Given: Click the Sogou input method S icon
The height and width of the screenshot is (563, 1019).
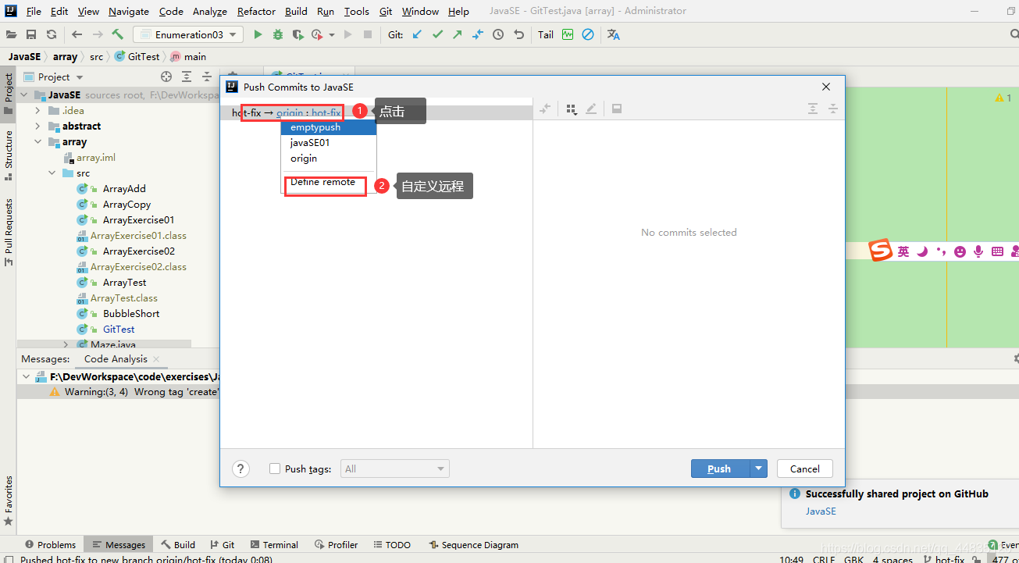Looking at the screenshot, I should point(881,251).
